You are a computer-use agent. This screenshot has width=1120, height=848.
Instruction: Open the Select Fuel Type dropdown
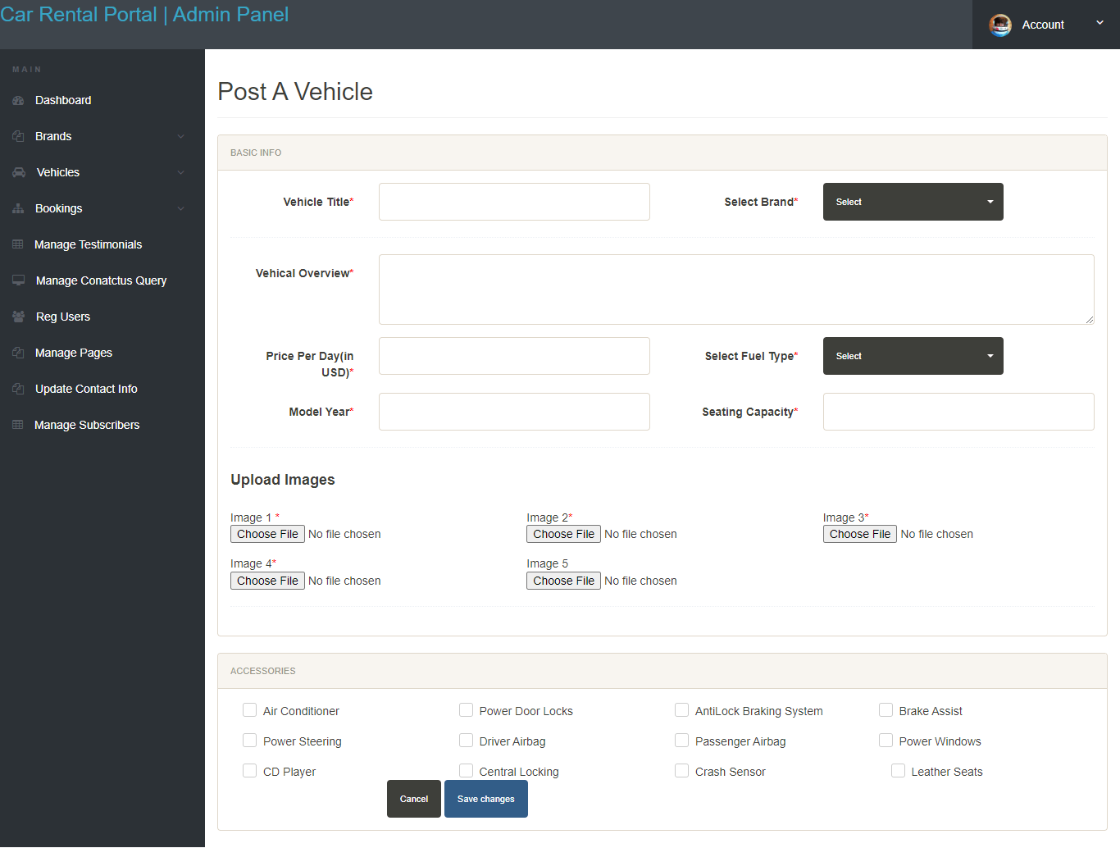pyautogui.click(x=913, y=356)
